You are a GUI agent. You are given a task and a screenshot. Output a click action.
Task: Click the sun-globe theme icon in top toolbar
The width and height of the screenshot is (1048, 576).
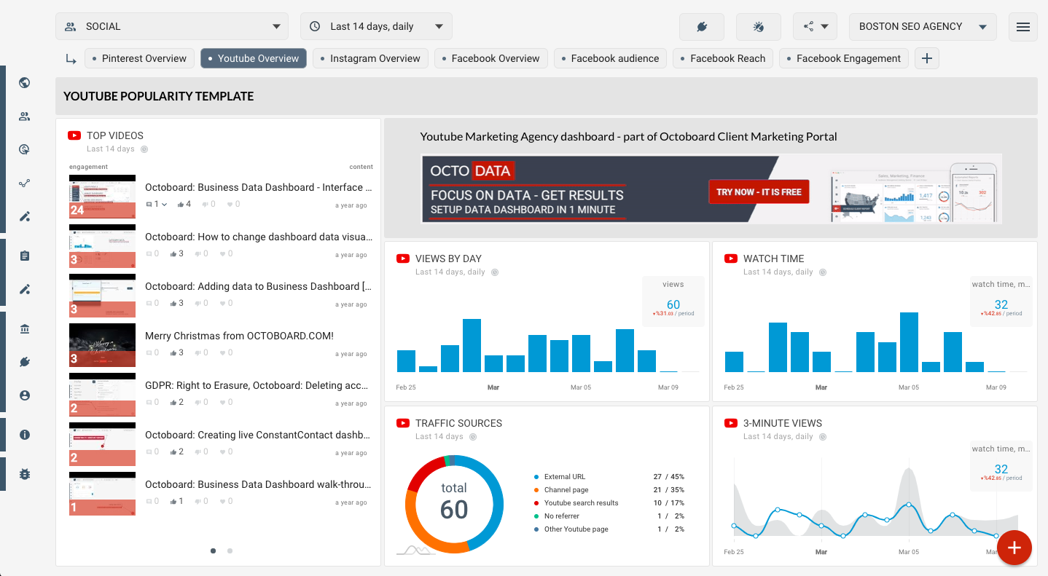[x=759, y=27]
